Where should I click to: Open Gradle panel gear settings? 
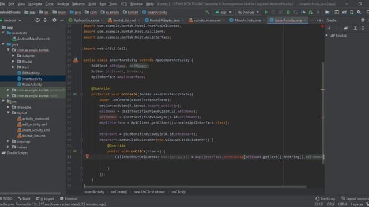pyautogui.click(x=363, y=21)
